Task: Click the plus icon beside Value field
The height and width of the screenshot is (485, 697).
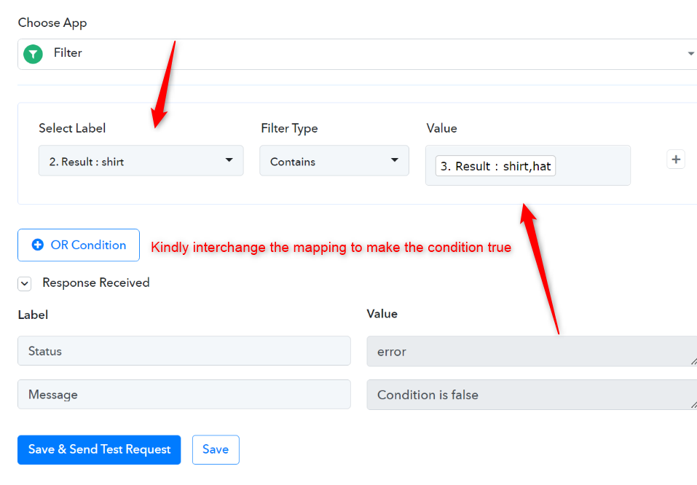Action: click(676, 159)
